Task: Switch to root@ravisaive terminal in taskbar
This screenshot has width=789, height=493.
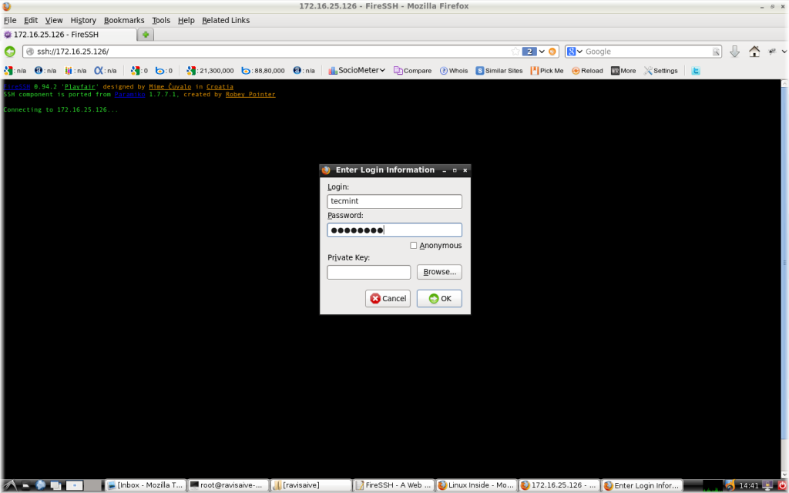Action: (228, 485)
